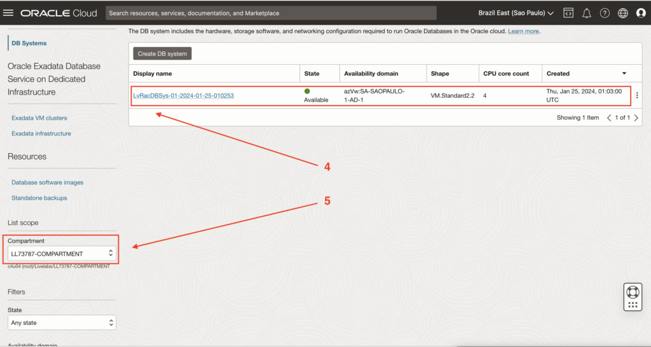The height and width of the screenshot is (347, 651).
Task: Open the Compartment dropdown
Action: [62, 254]
